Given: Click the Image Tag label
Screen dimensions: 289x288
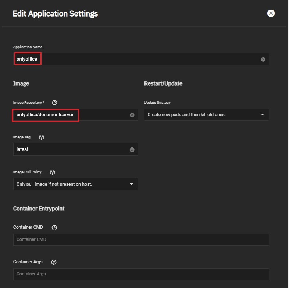Looking at the screenshot, I should point(22,137).
